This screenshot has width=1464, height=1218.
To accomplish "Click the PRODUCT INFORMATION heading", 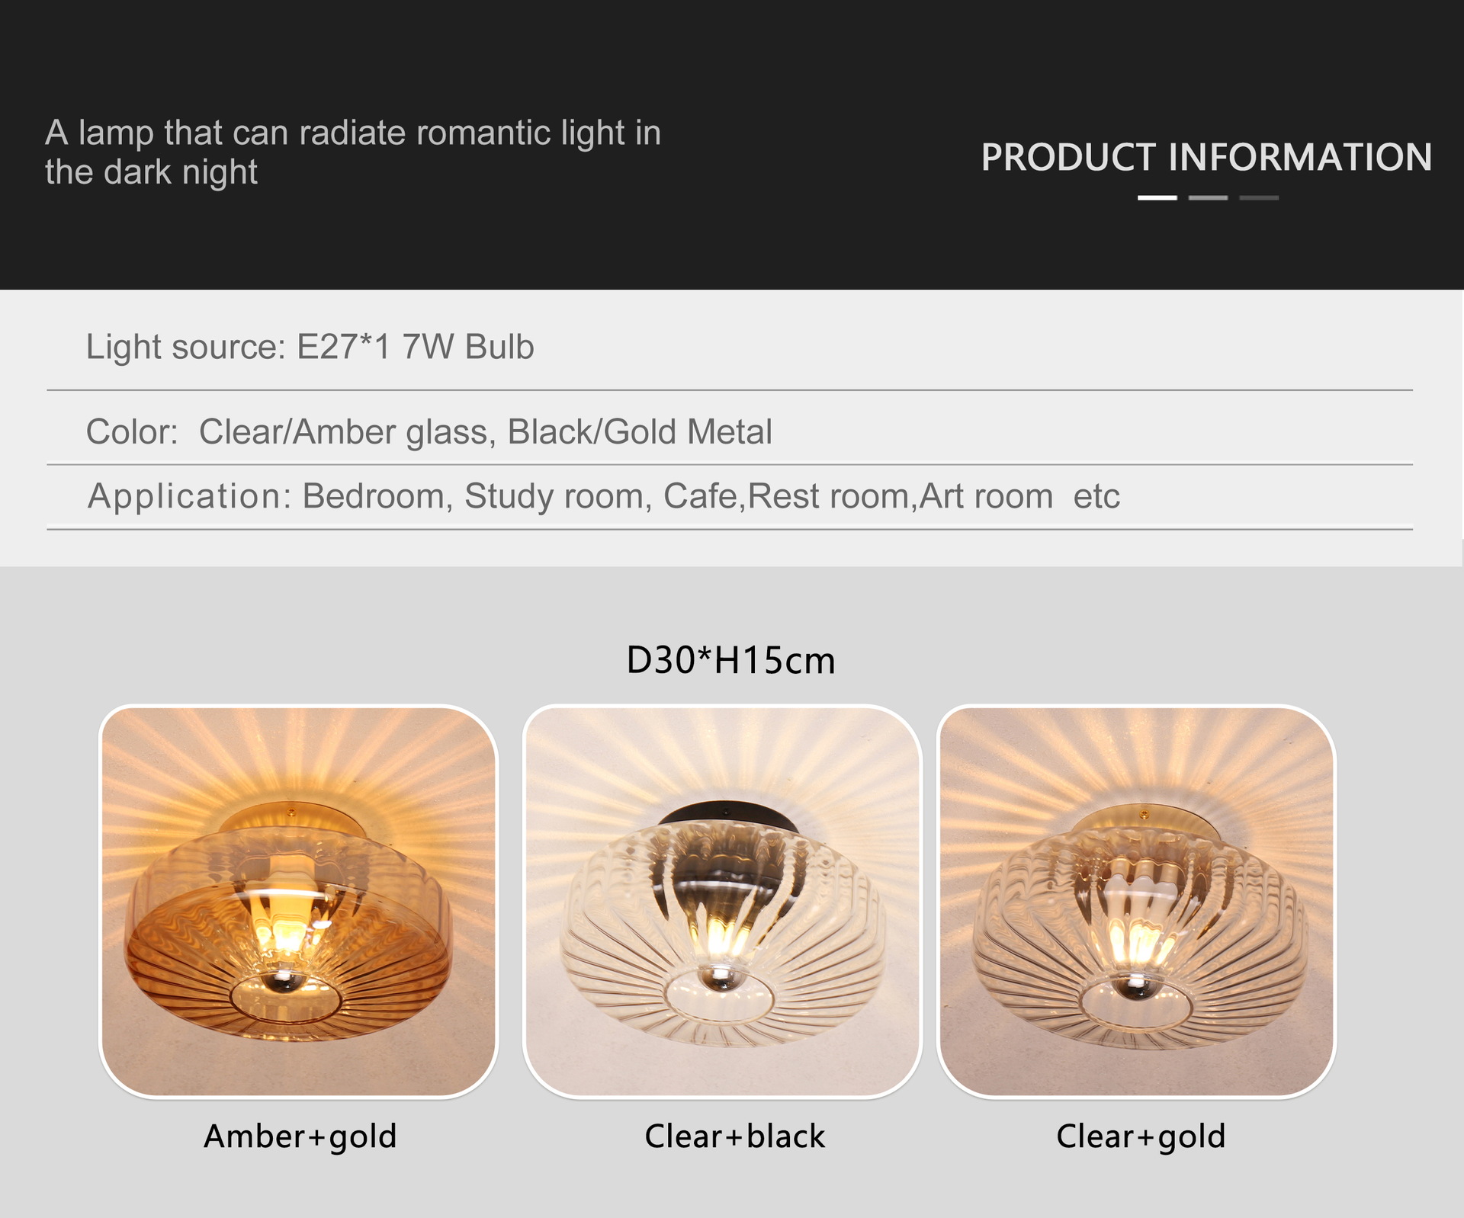I will pos(1206,158).
